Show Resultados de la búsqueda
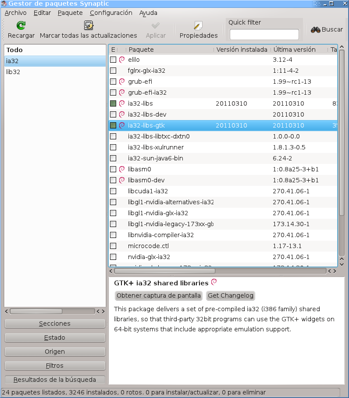Screen dimensions: 349x398 point(55,380)
